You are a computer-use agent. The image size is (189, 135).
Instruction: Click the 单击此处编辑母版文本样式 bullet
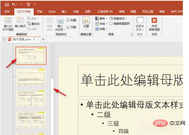[134, 105]
